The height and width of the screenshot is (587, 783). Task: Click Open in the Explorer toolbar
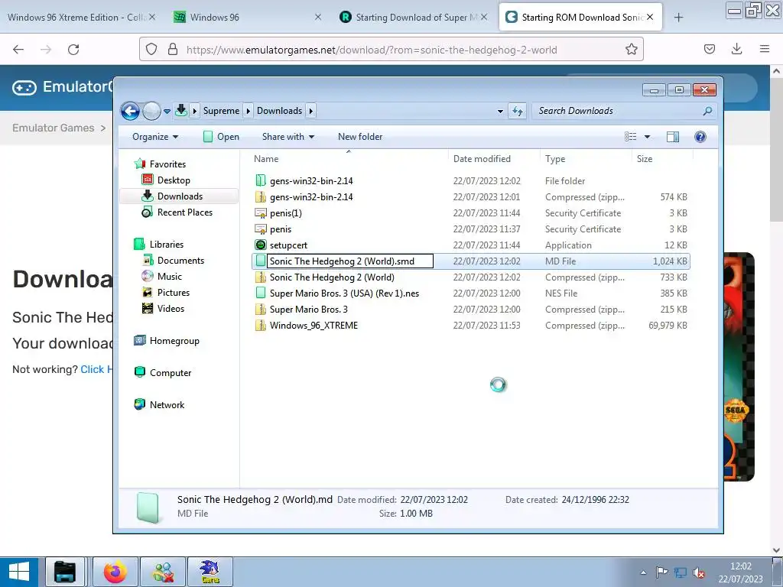pos(221,137)
